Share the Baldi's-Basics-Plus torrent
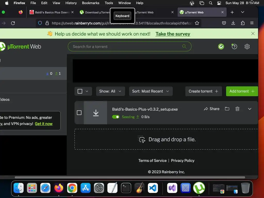Image resolution: width=264 pixels, height=198 pixels. pos(211,109)
